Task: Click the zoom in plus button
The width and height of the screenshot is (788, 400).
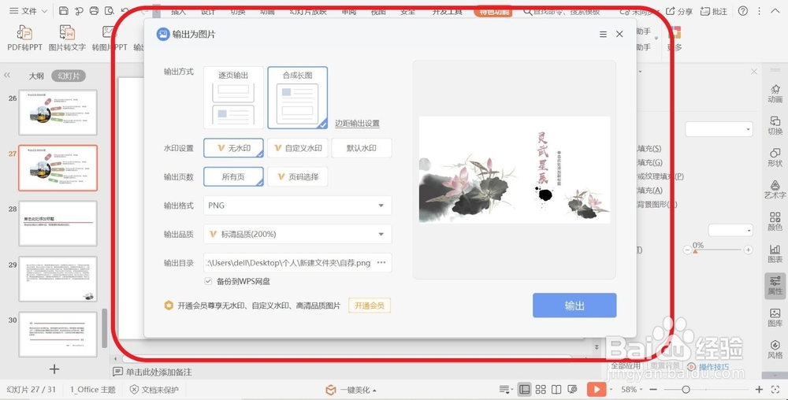Action: (759, 390)
